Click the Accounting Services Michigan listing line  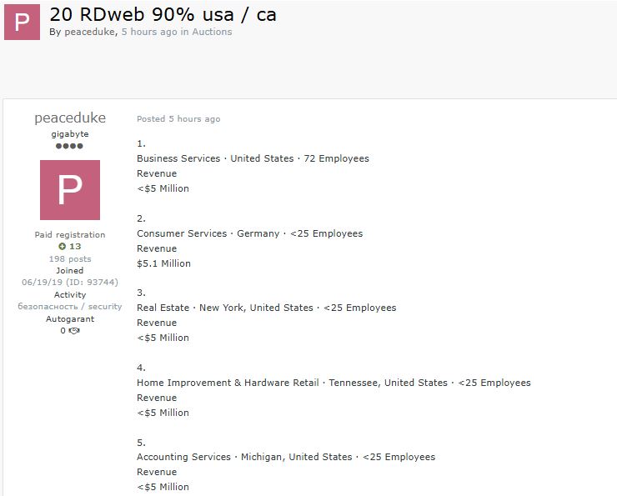[286, 457]
